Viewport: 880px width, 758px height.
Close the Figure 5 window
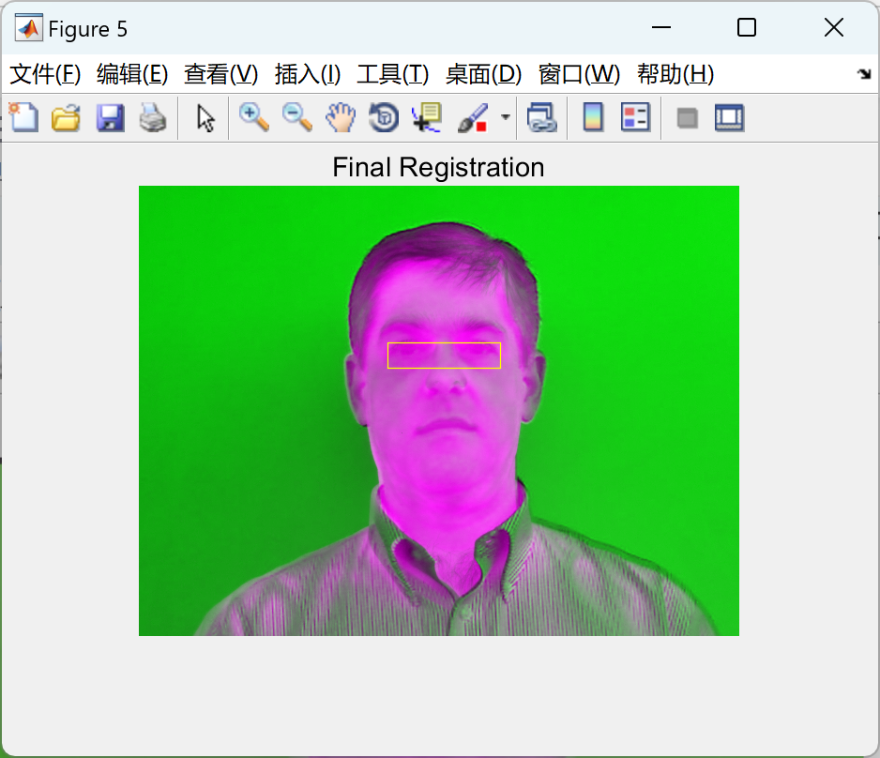(x=834, y=27)
